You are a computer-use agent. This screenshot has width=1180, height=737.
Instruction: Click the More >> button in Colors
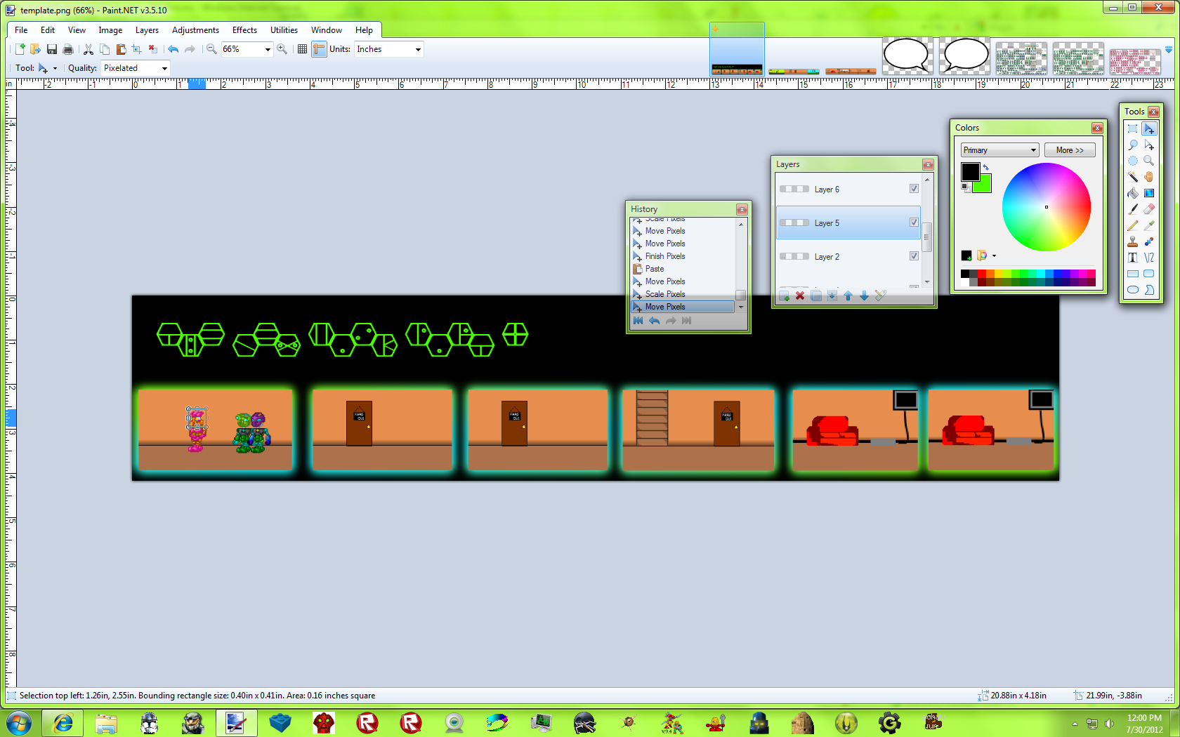(1070, 150)
